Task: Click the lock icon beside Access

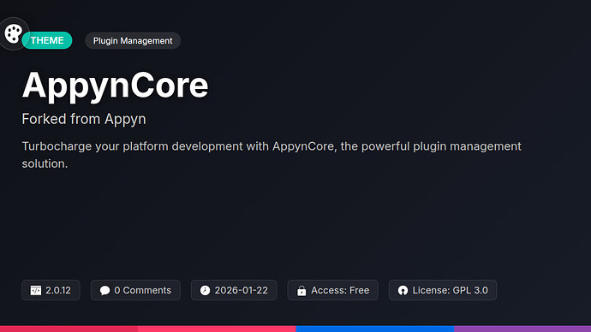Action: [301, 291]
